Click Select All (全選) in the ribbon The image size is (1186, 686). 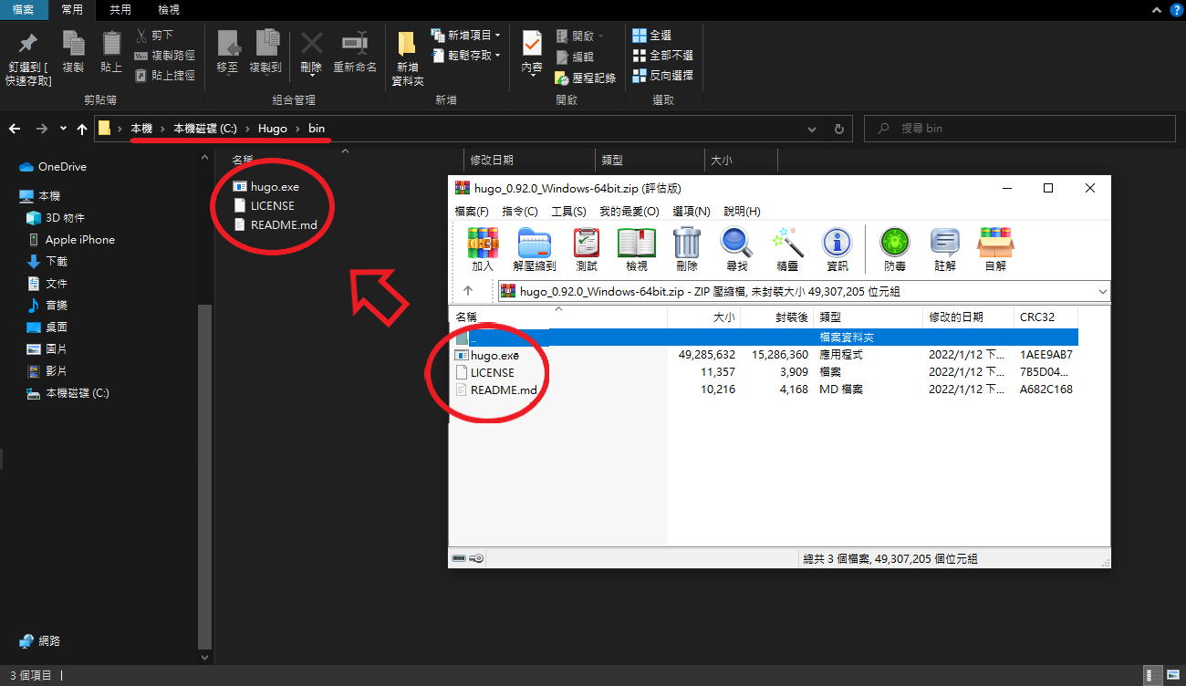point(651,35)
